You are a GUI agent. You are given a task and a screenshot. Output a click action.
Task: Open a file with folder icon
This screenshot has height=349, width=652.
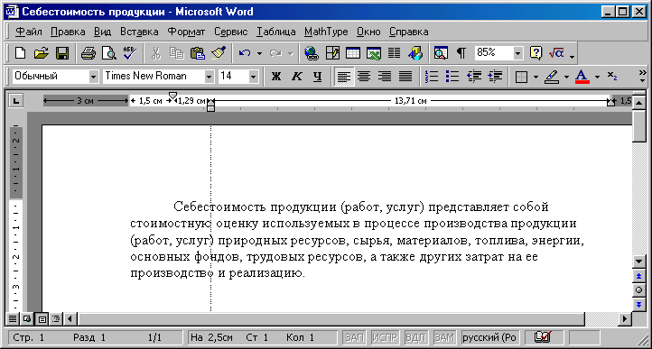[x=42, y=53]
